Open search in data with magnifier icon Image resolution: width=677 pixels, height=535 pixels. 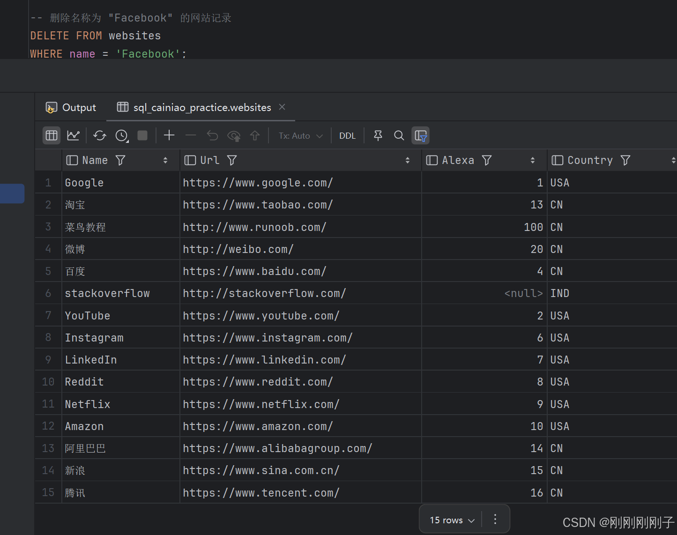399,135
